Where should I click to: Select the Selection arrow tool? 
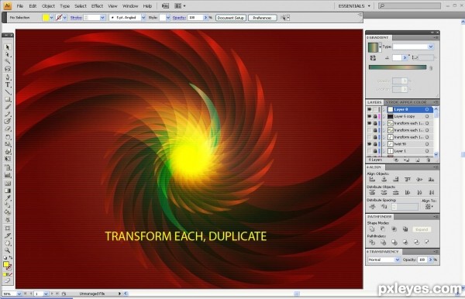pyautogui.click(x=8, y=46)
